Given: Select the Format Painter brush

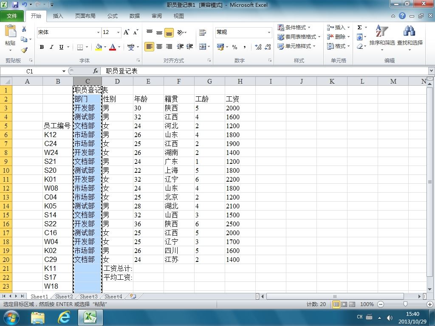Looking at the screenshot, I should (x=24, y=50).
